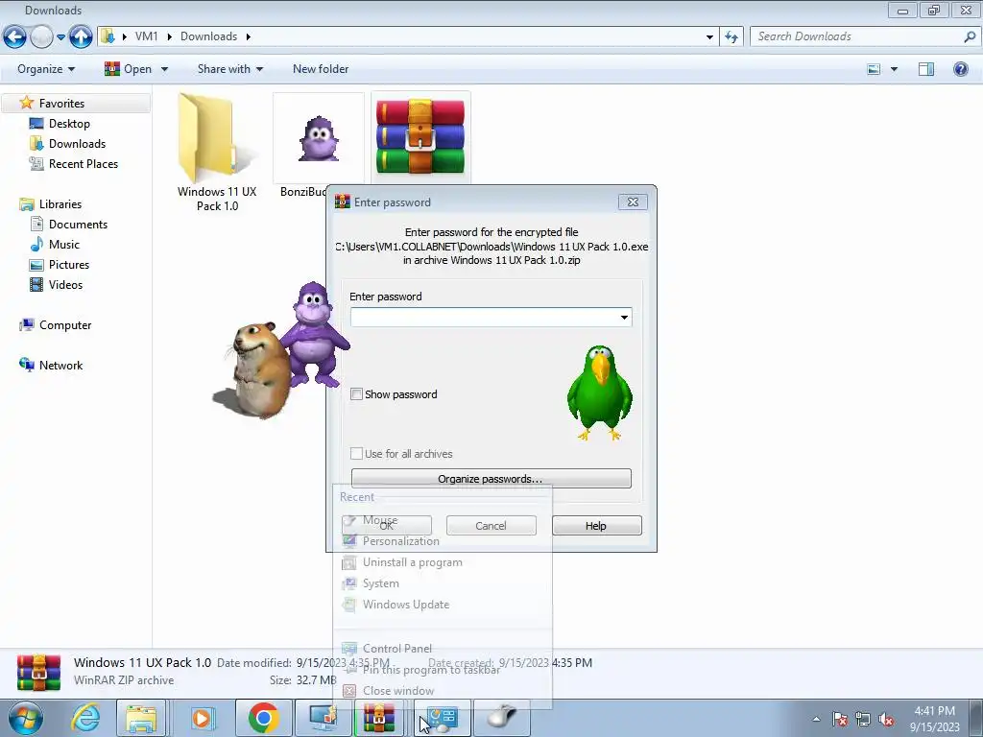Click VM1 in the address breadcrumb
This screenshot has height=737, width=983.
[x=146, y=36]
